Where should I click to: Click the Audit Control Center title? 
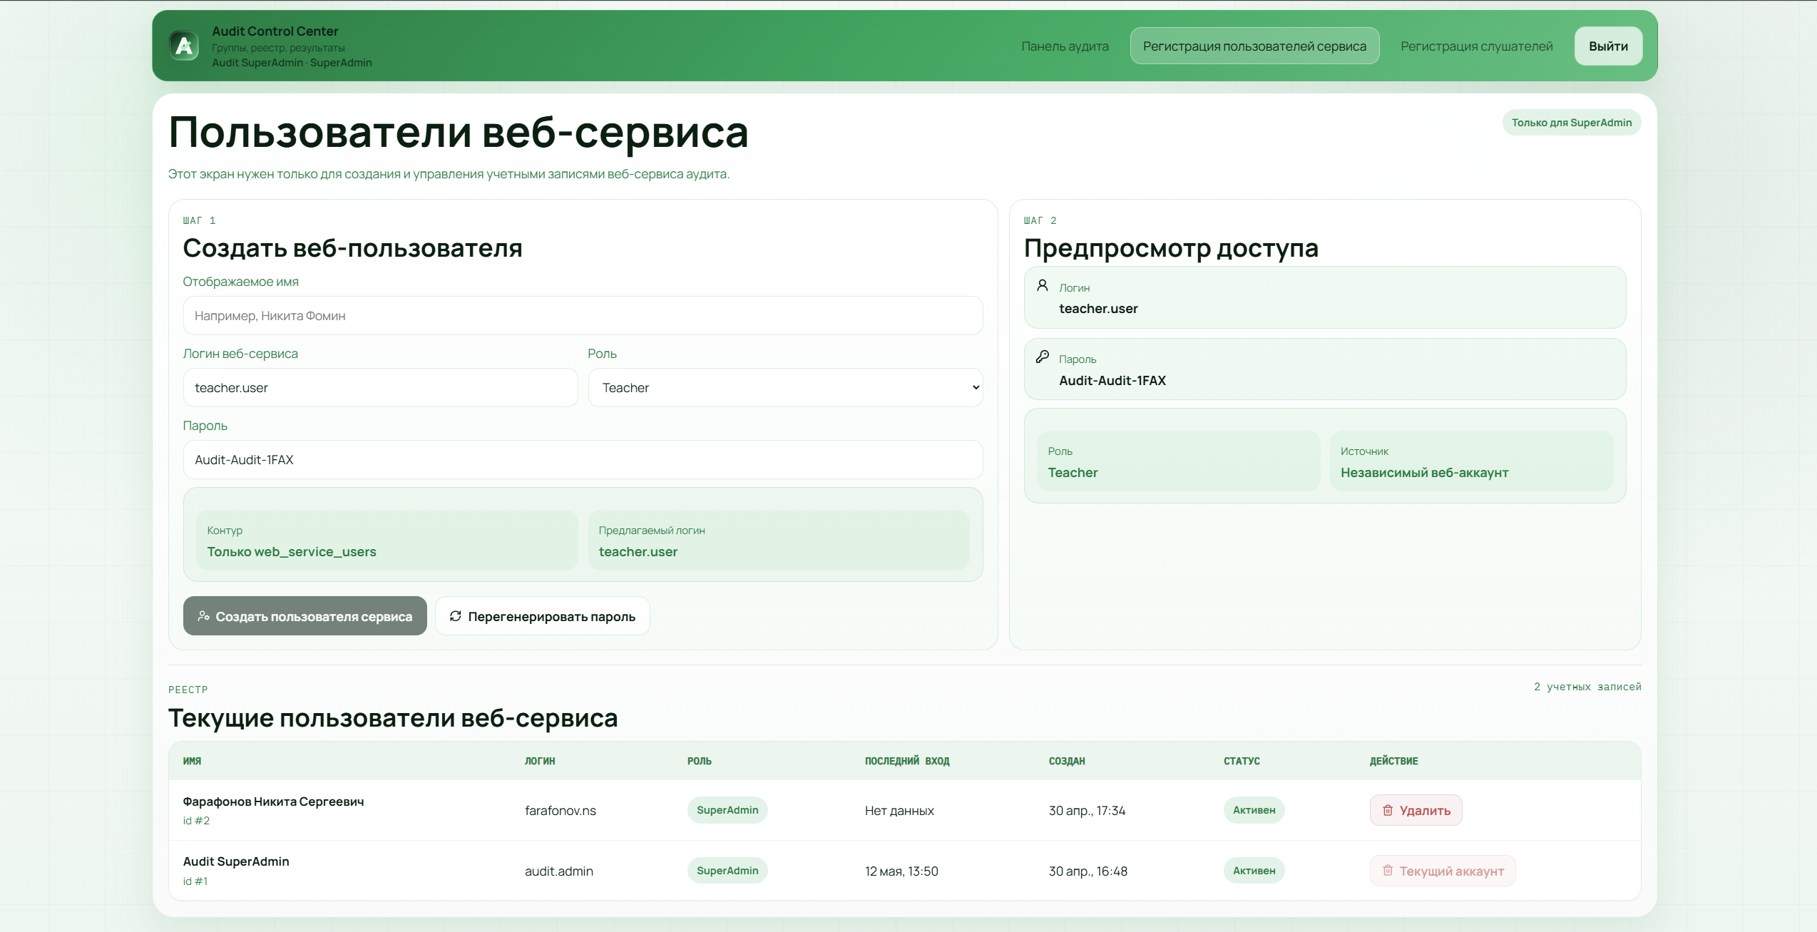pos(275,31)
